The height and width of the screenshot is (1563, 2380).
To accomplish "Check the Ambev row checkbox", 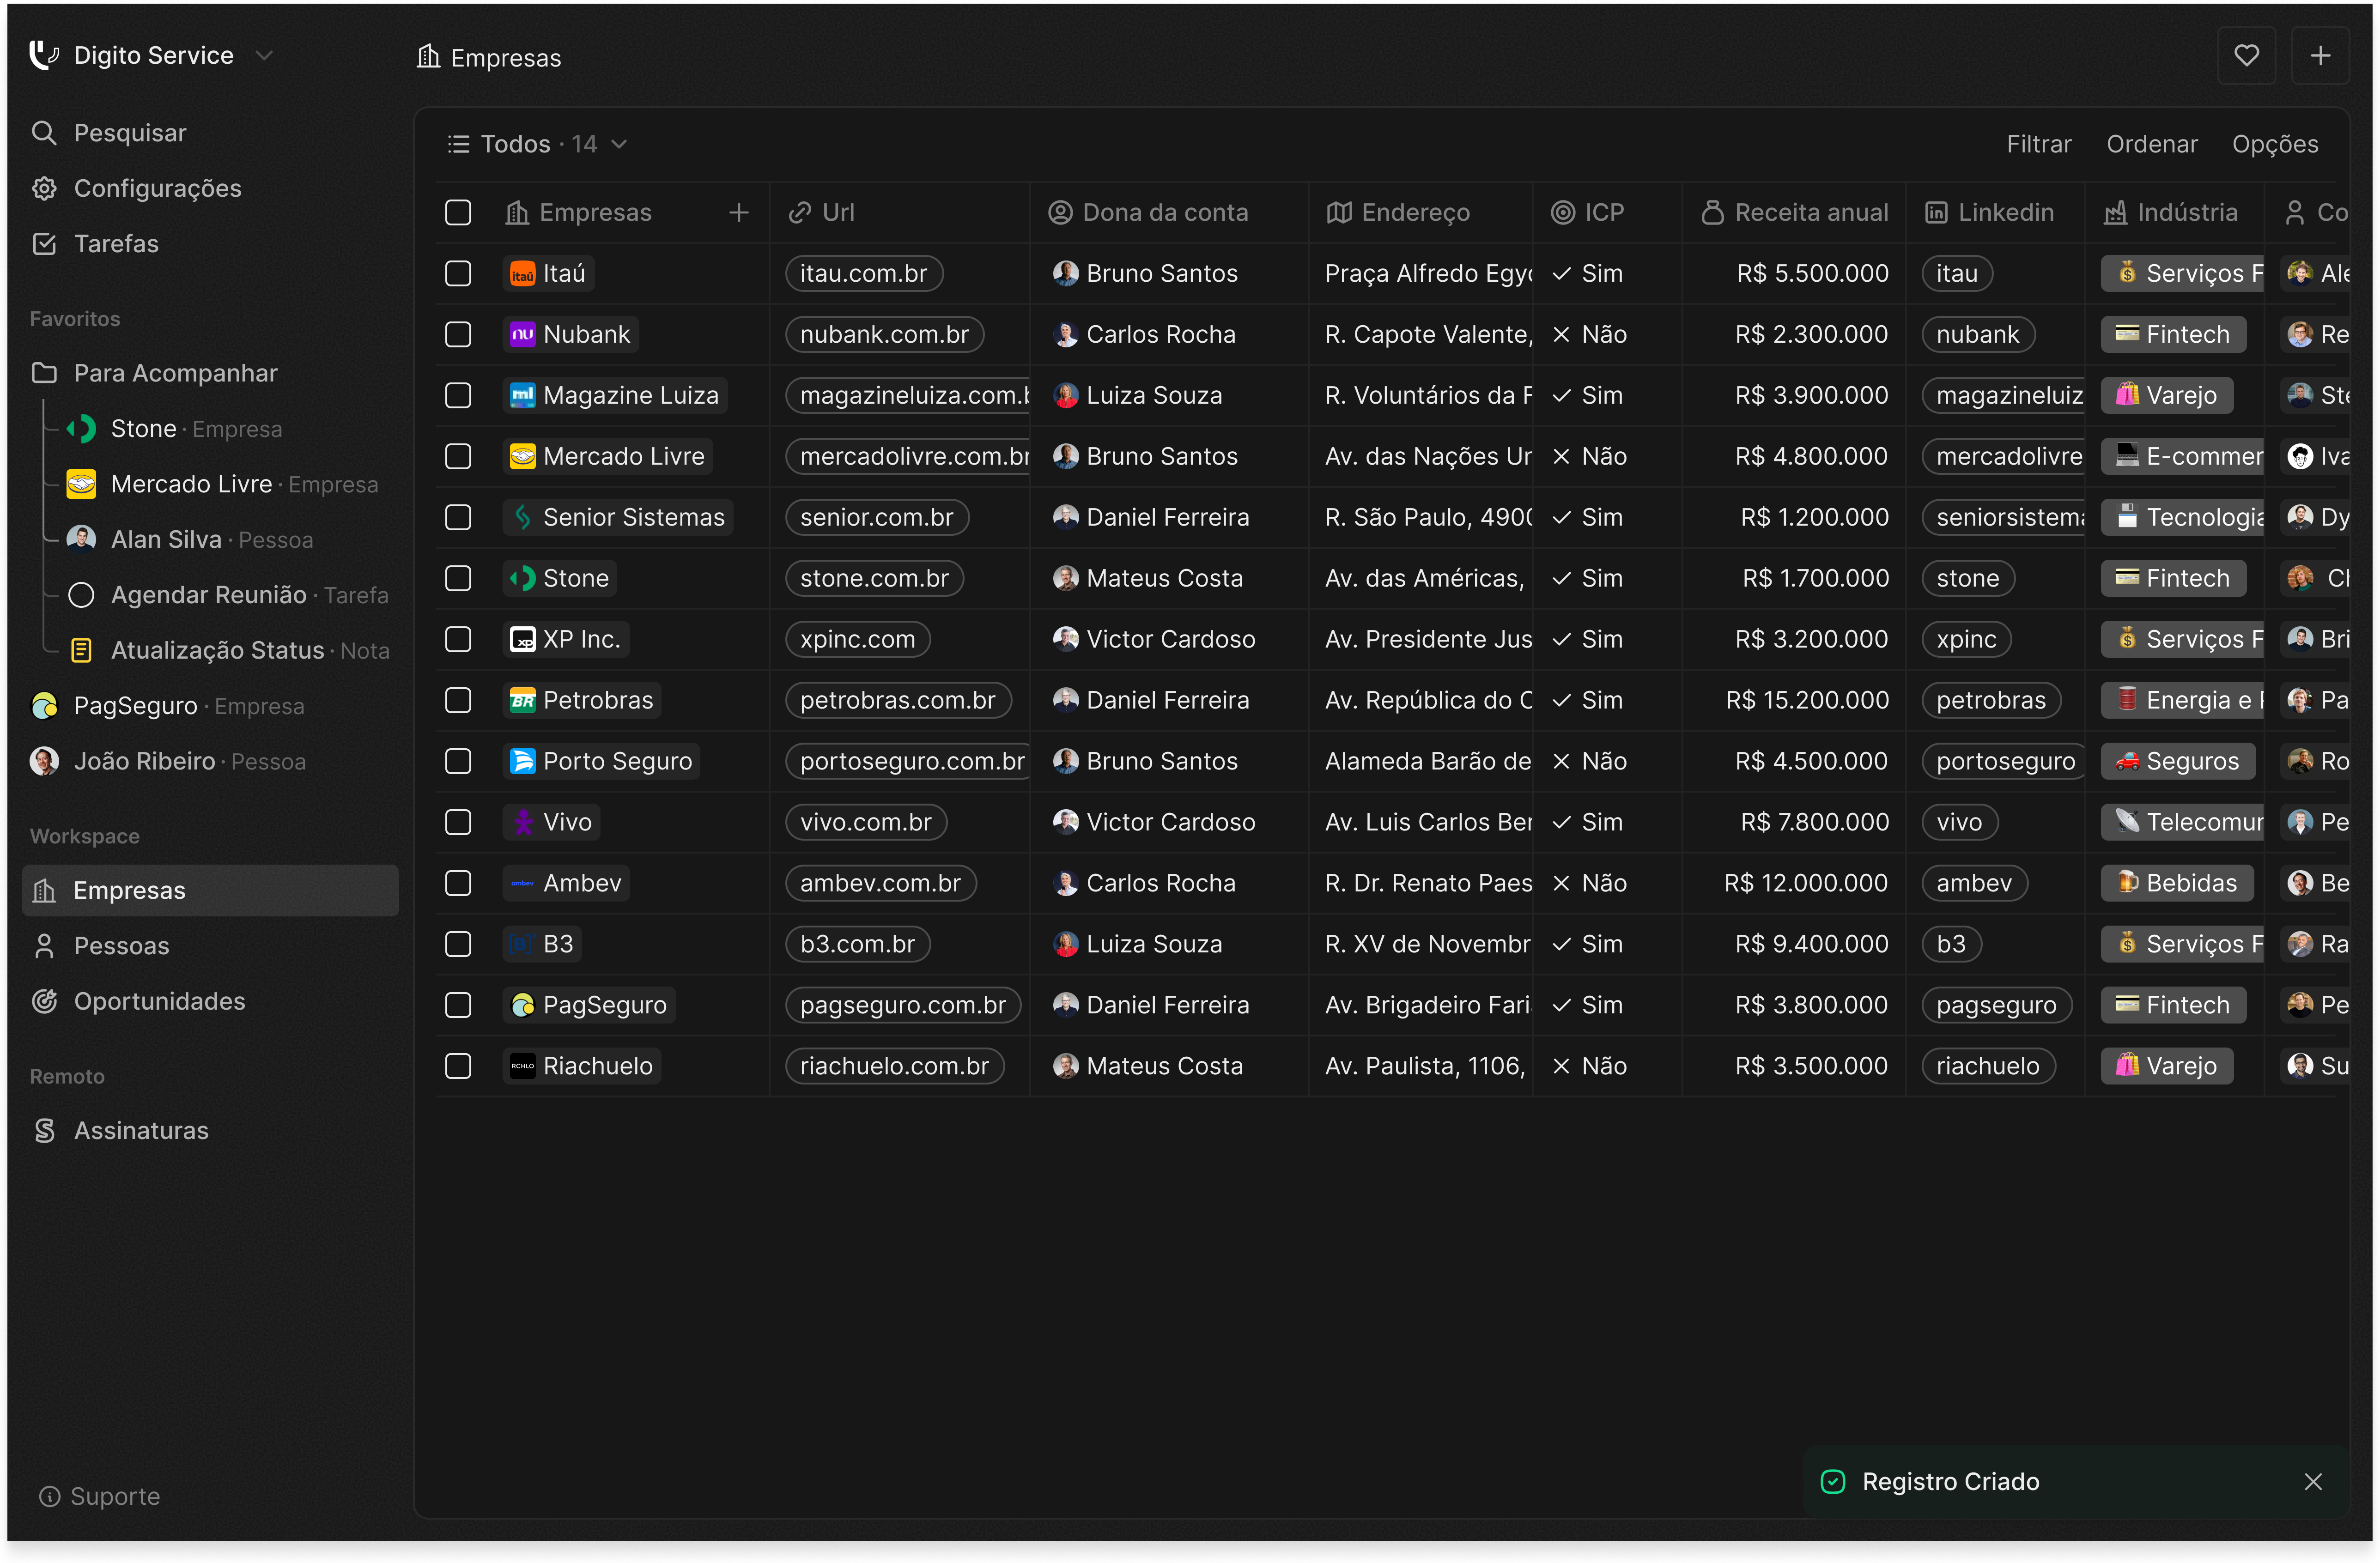I will (458, 883).
